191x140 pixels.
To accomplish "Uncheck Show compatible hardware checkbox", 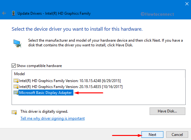I will [x=13, y=66].
